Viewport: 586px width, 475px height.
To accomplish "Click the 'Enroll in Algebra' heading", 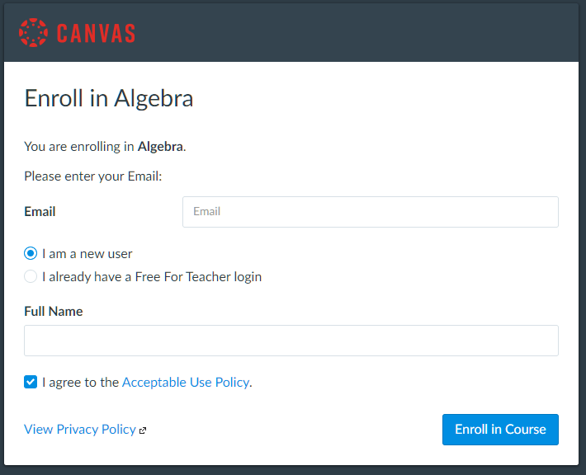I will pyautogui.click(x=109, y=99).
